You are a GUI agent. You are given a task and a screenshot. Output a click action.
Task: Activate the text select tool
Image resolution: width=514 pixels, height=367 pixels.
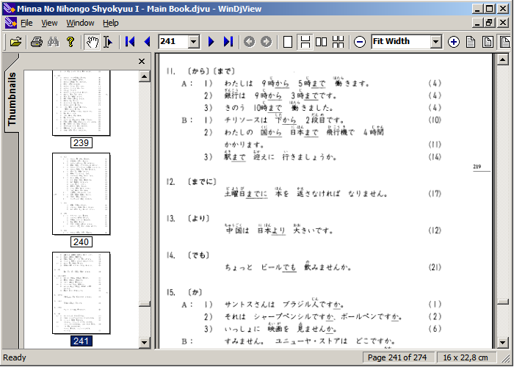108,42
